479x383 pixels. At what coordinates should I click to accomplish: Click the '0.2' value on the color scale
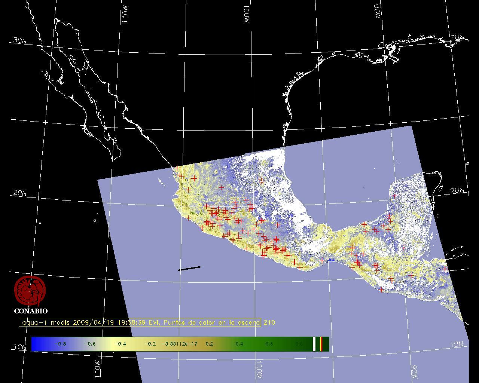[209, 344]
